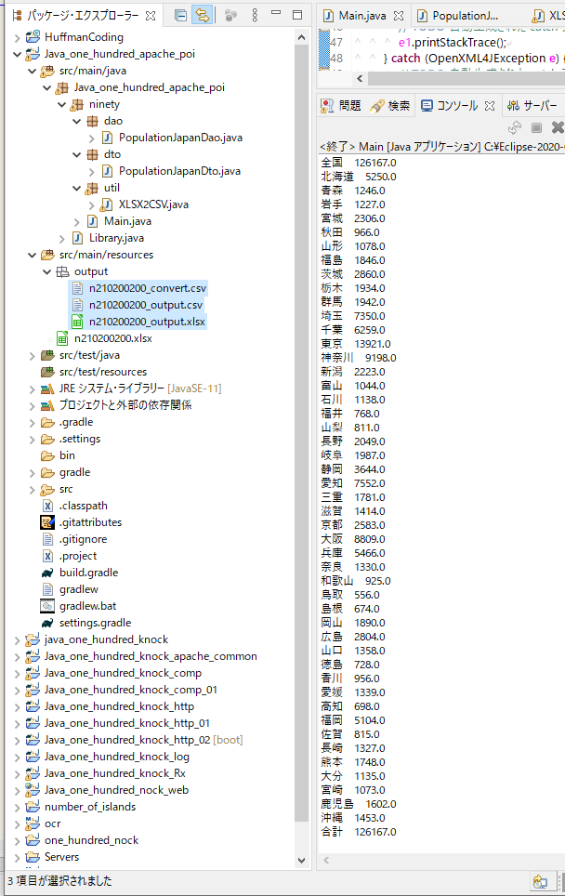Click the gradlew file icon
565x896 pixels.
coord(47,589)
